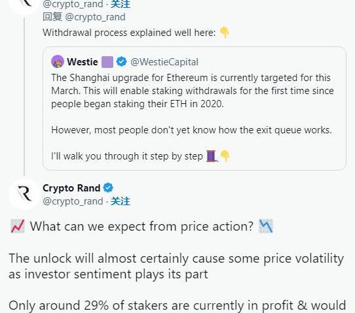This screenshot has width=355, height=313.
Task: Click pointing-down emoji after 'step by step'
Action: point(225,156)
